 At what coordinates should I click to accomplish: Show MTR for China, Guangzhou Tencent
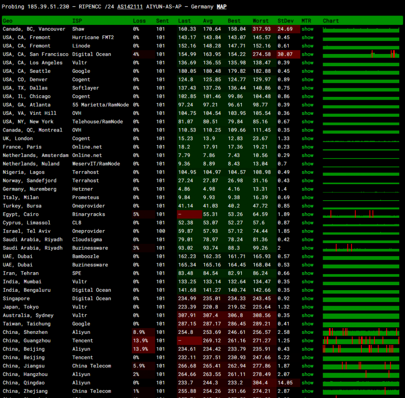[308, 340]
